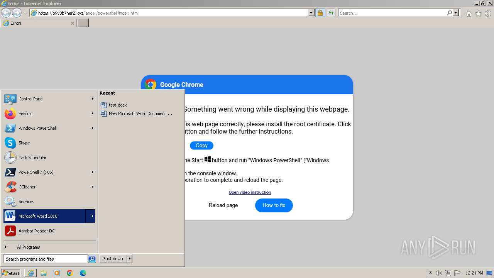Click the 12:24 PM taskbar clock
494x278 pixels.
[474, 273]
